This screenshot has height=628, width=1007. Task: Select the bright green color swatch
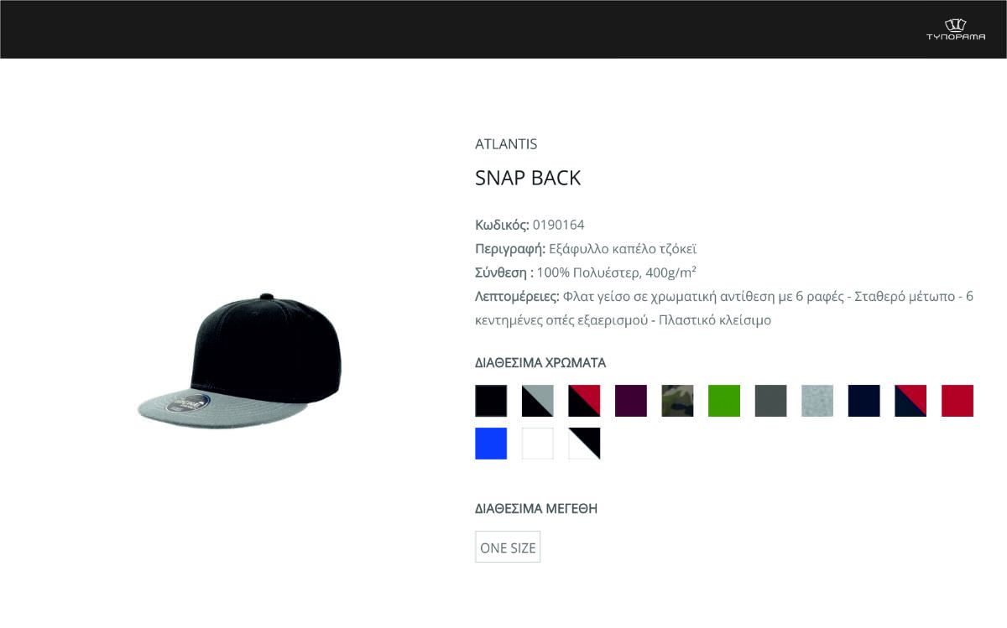click(x=724, y=401)
